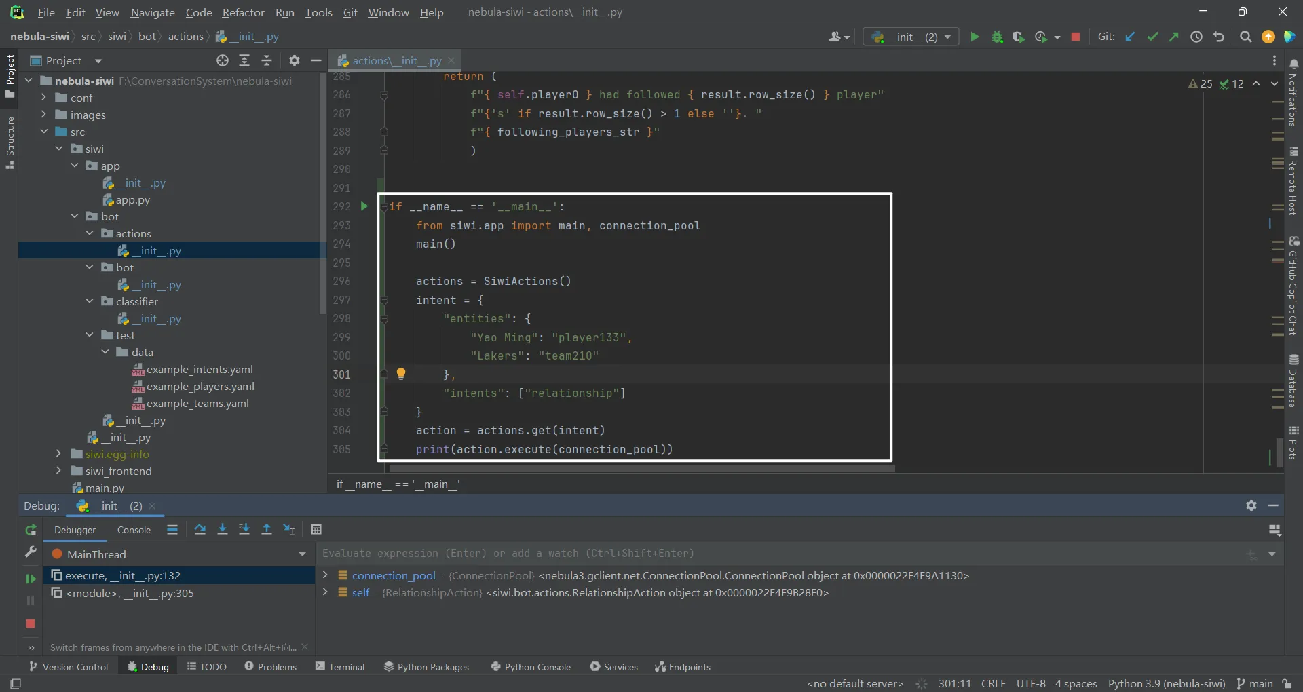
Task: Open Database tool window
Action: [1293, 381]
